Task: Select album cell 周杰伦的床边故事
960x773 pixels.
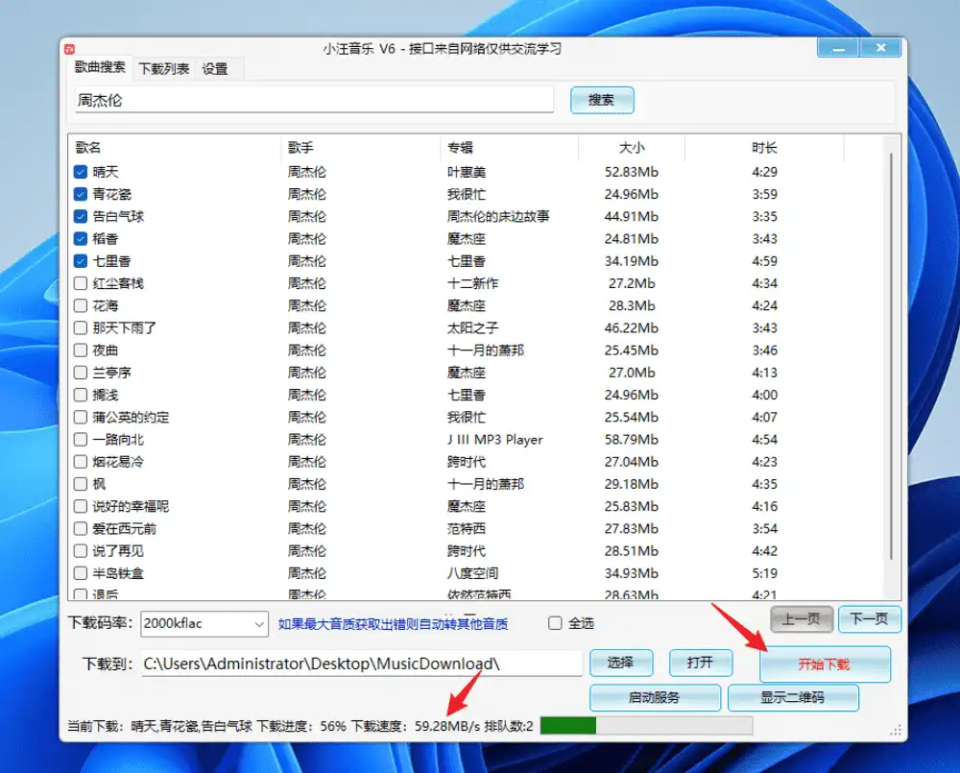Action: pyautogui.click(x=497, y=217)
